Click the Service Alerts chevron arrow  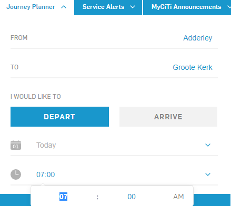(x=133, y=7)
